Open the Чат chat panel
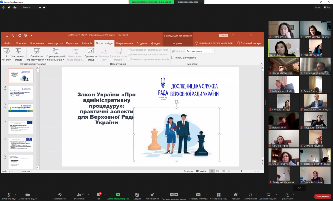Image resolution: width=333 pixels, height=201 pixels. (x=99, y=194)
